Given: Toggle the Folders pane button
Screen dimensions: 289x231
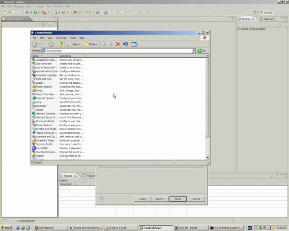Looking at the screenshot, I should coord(90,44).
